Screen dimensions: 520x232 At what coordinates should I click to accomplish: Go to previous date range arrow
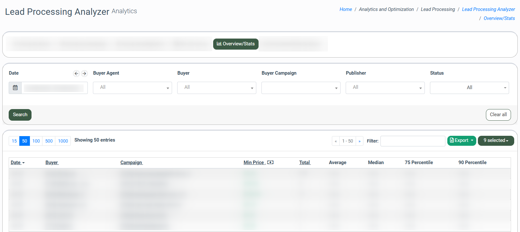coord(76,74)
